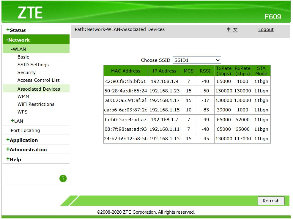Go to SSID Settings page
Viewport: 293px width, 219px height.
33,65
